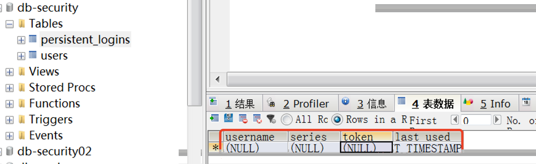
Task: Click next page arrow beside First Row
Action: (x=497, y=120)
